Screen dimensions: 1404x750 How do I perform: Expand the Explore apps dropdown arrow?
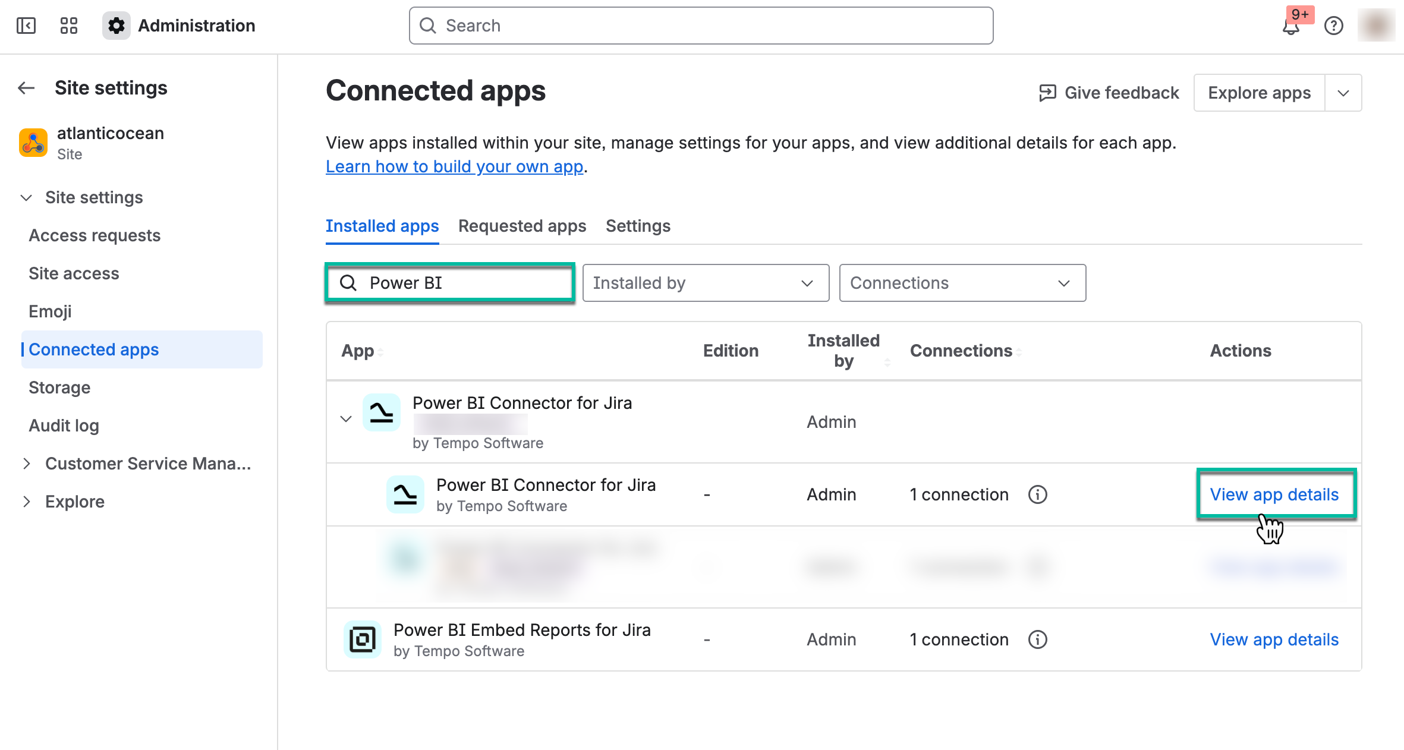point(1343,92)
